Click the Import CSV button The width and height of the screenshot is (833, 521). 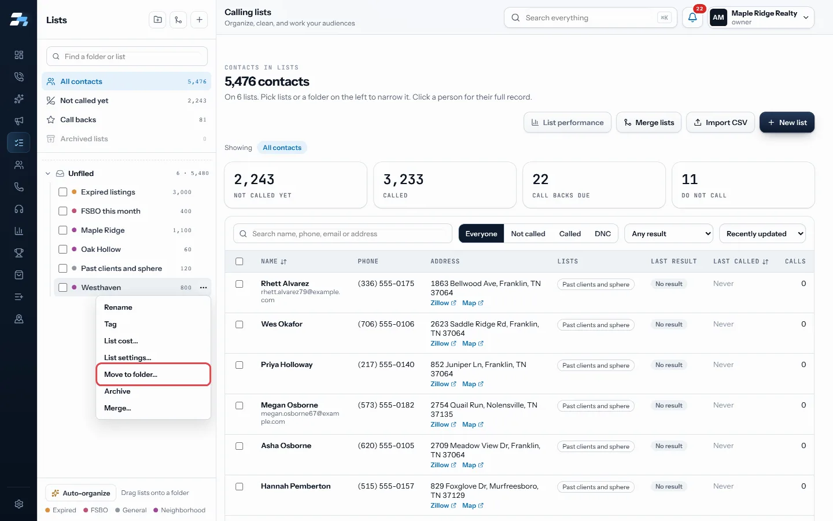[721, 122]
